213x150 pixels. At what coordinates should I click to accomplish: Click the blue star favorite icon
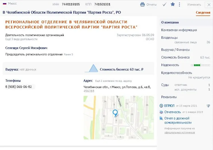click(173, 4)
